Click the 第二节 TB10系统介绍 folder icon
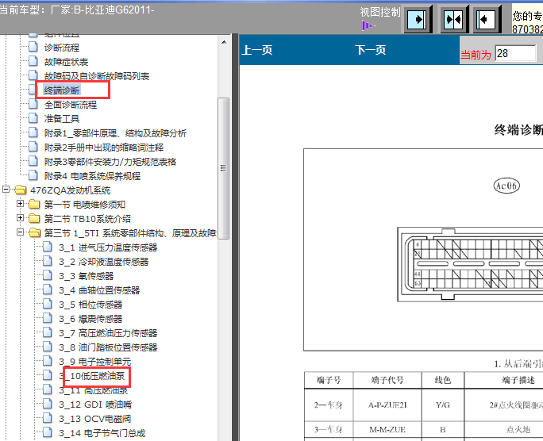This screenshot has height=441, width=543. pyautogui.click(x=34, y=219)
